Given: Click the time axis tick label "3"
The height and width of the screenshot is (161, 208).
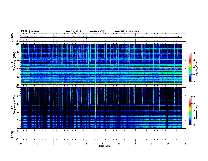Looking at the screenshot, I should [70, 143].
